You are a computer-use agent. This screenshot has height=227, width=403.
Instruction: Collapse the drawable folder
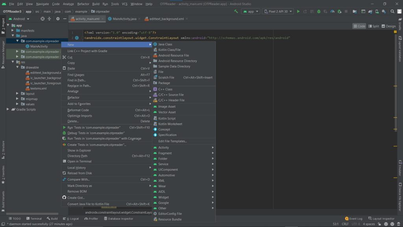17,67
